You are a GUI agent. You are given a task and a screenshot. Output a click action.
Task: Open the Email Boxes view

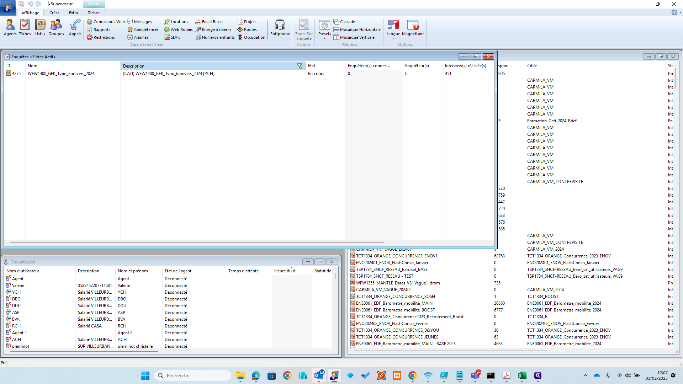coord(210,22)
